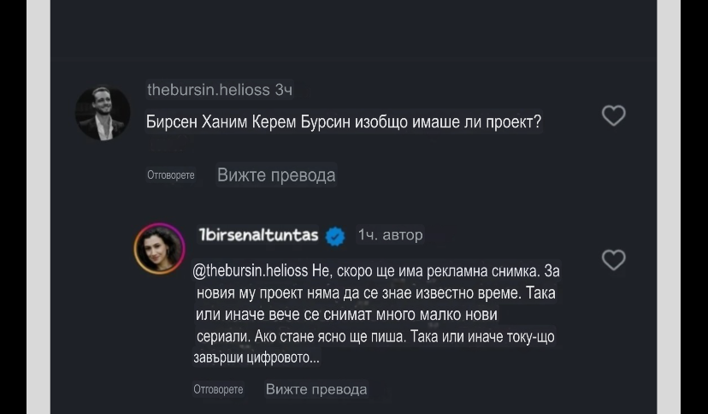Screen dimensions: 708x414
Task: Open thebursin.helioss profile picture
Action: pos(103,113)
